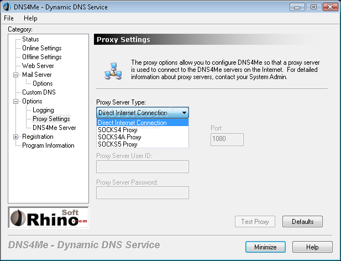
Task: Open the Web Server category
Action: click(x=38, y=66)
